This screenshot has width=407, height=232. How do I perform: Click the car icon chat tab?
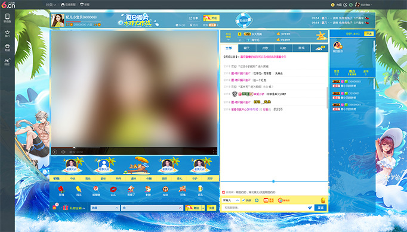pos(319,48)
